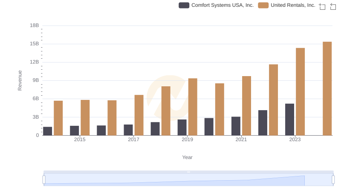Select the Comfort Systems 2022 dark bar
The height and width of the screenshot is (196, 341).
pyautogui.click(x=263, y=123)
